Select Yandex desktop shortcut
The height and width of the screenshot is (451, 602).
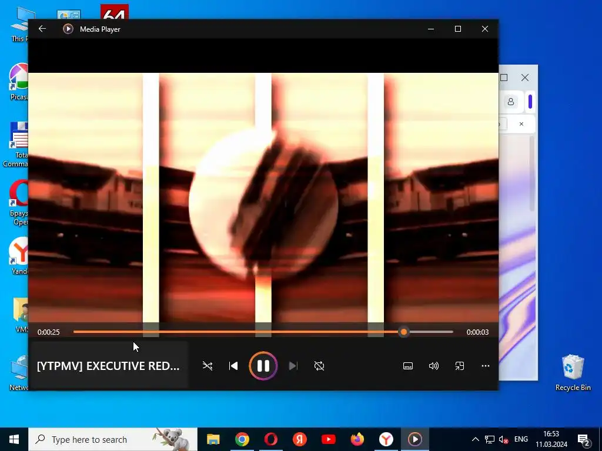pos(18,256)
